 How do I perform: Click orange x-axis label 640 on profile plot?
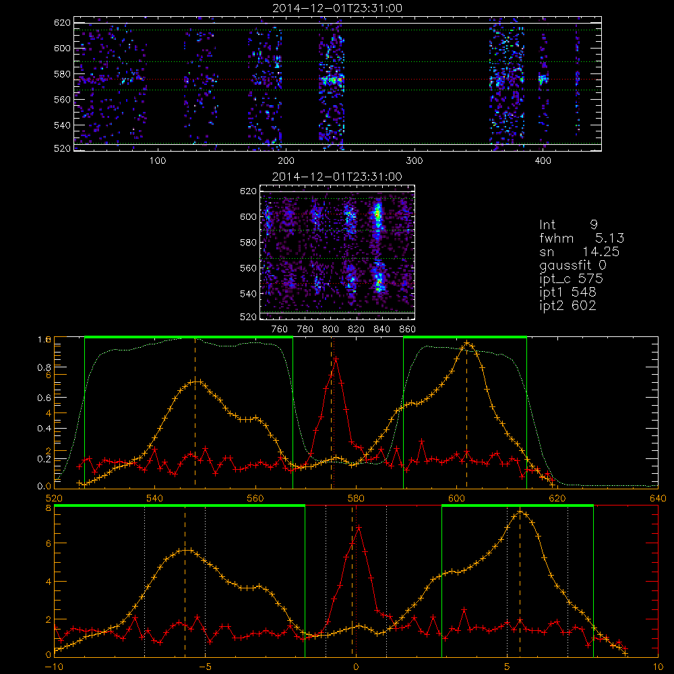(658, 498)
